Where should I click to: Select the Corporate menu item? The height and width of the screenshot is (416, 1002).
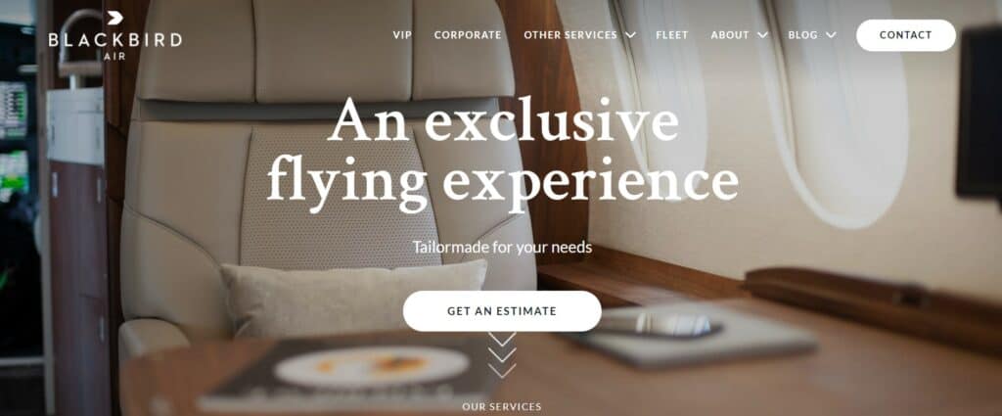(468, 35)
